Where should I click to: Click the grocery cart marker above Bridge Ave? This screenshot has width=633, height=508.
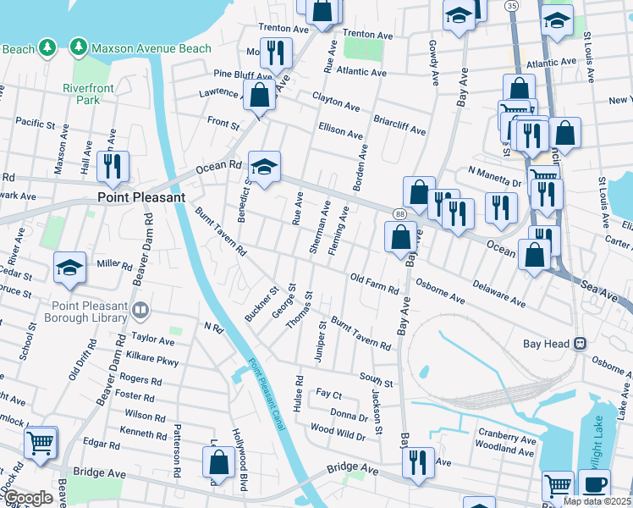(41, 445)
